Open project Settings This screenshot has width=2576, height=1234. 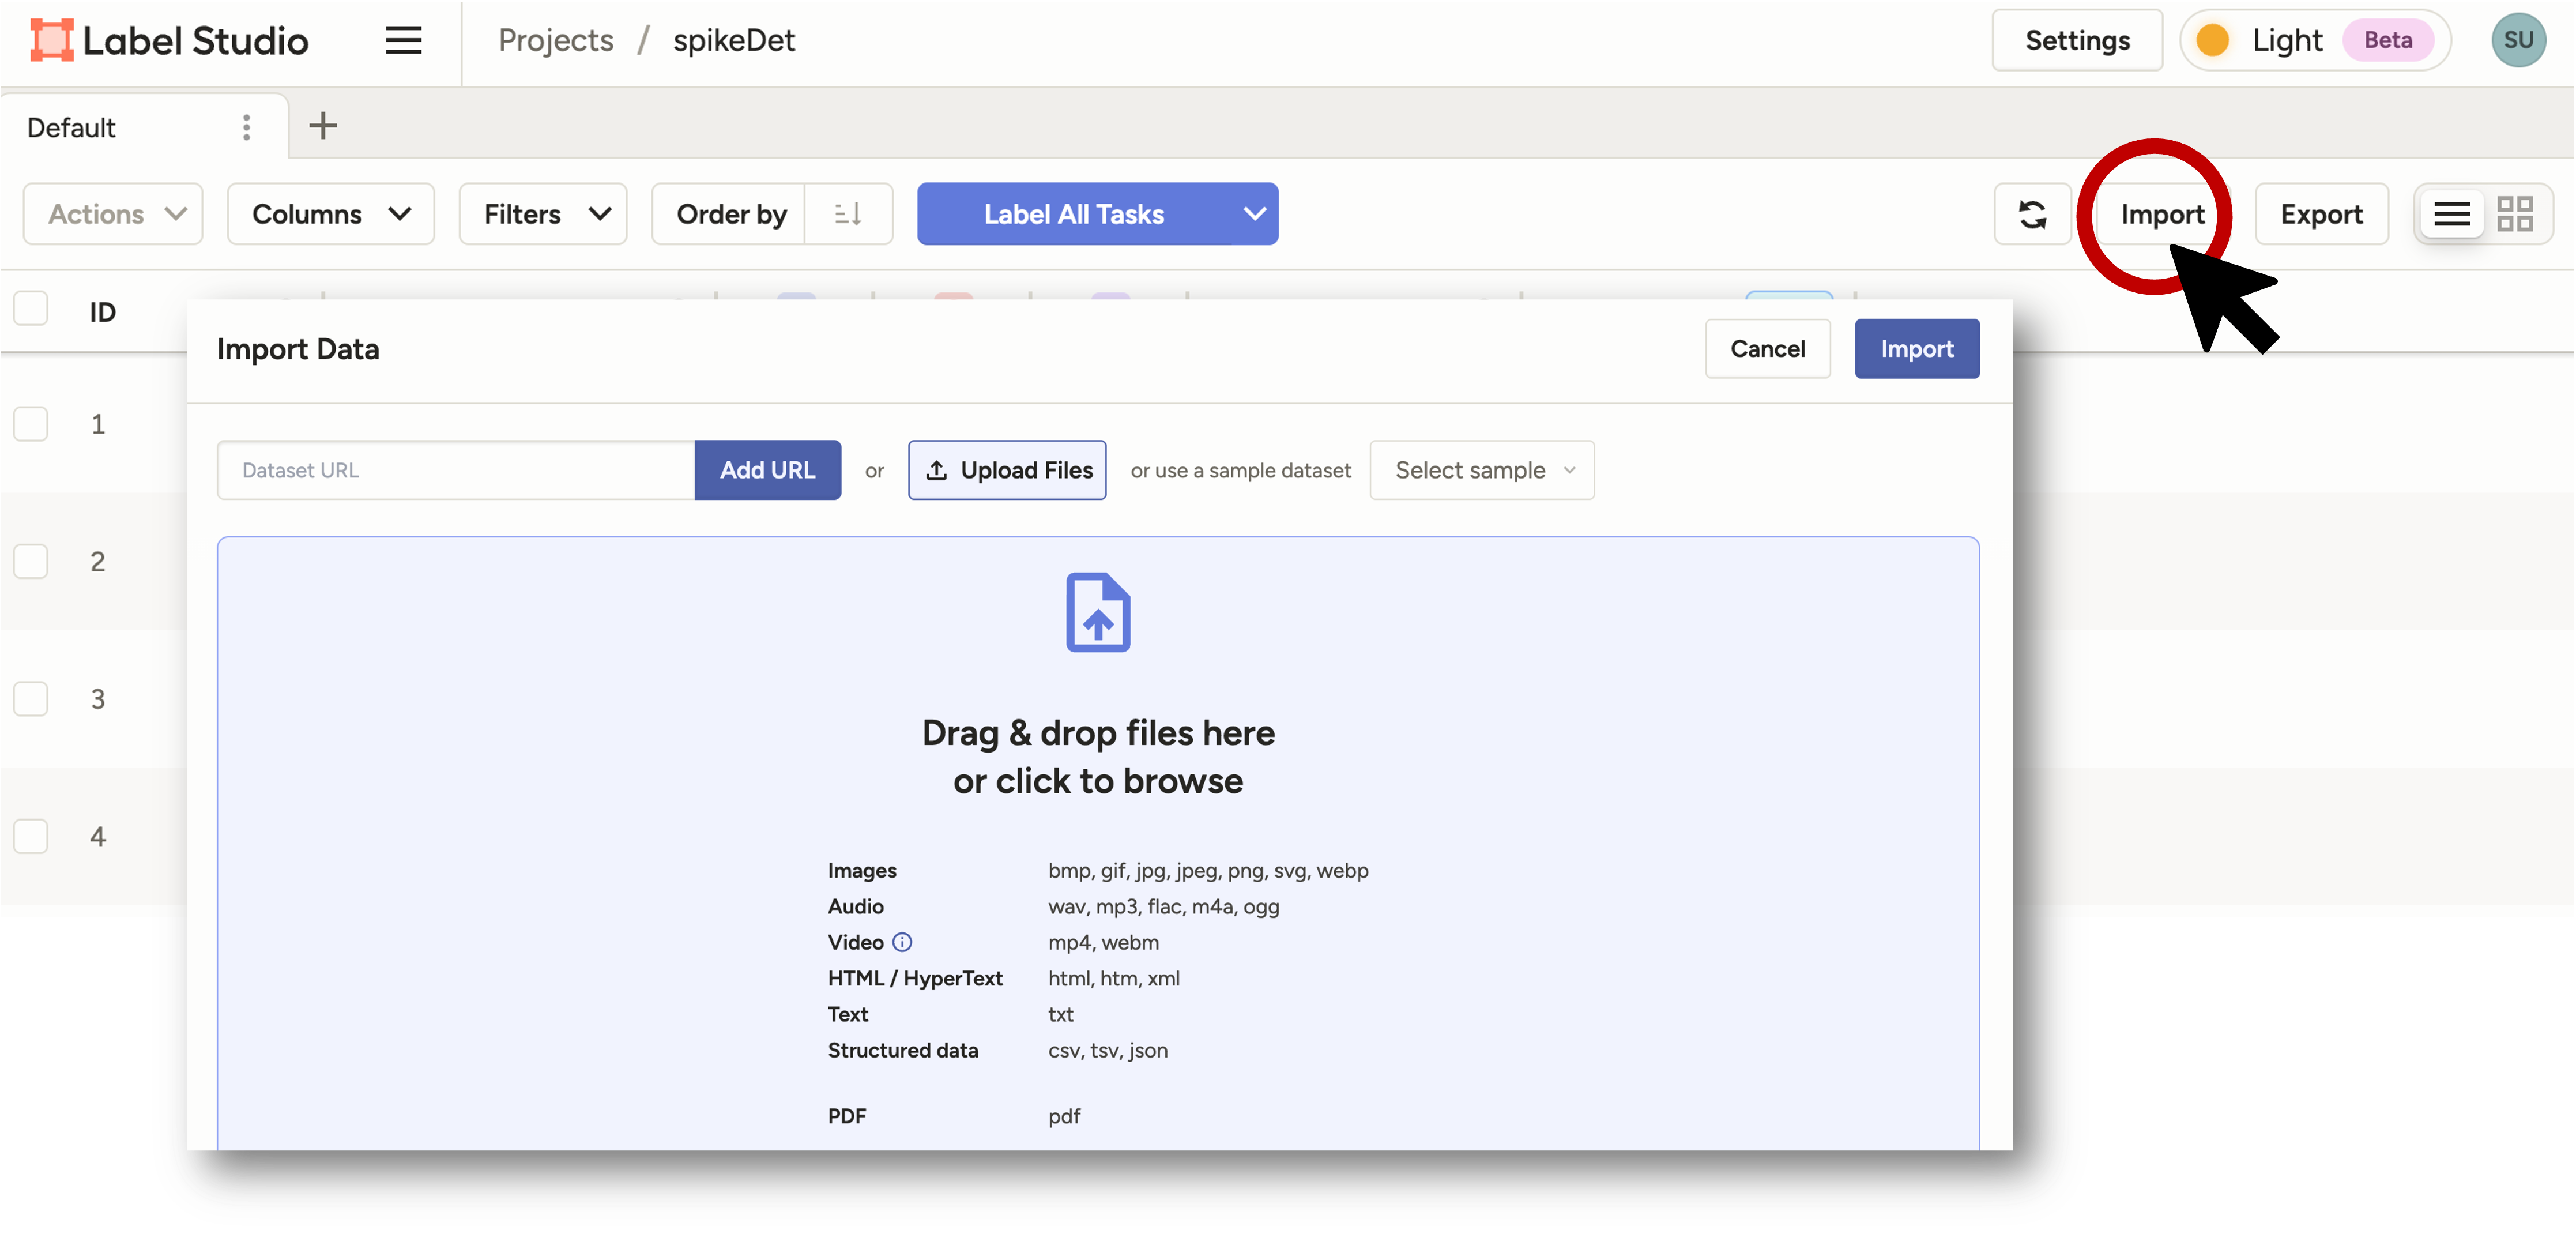pos(2077,41)
